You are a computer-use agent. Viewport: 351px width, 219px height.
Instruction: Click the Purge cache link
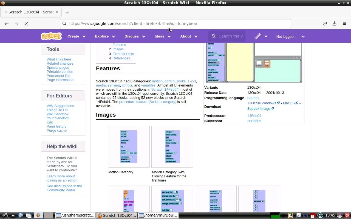[x=56, y=130]
